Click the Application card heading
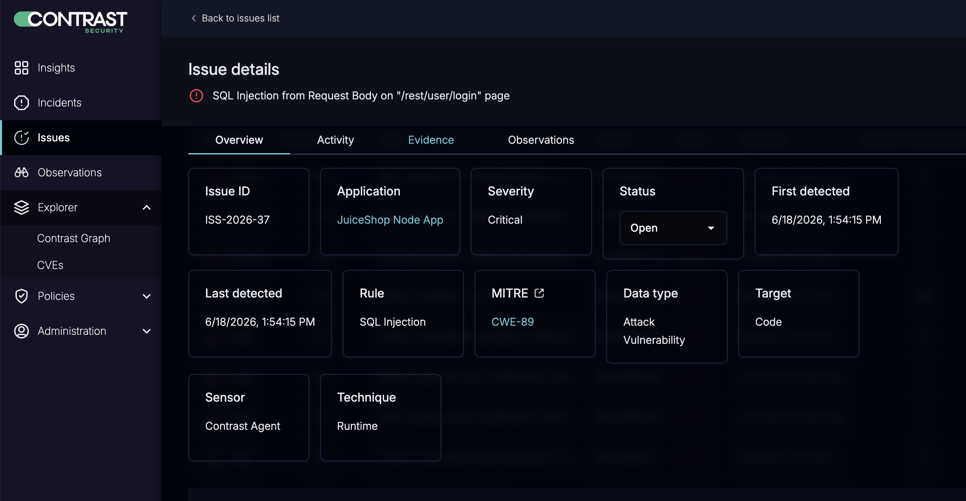 (x=368, y=191)
